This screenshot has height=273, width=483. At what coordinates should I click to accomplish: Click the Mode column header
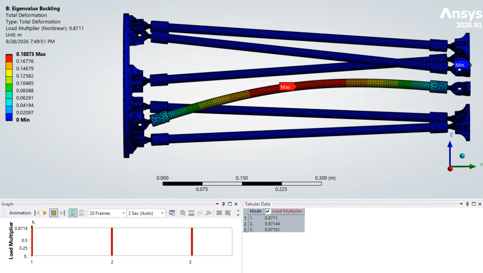[x=255, y=211]
